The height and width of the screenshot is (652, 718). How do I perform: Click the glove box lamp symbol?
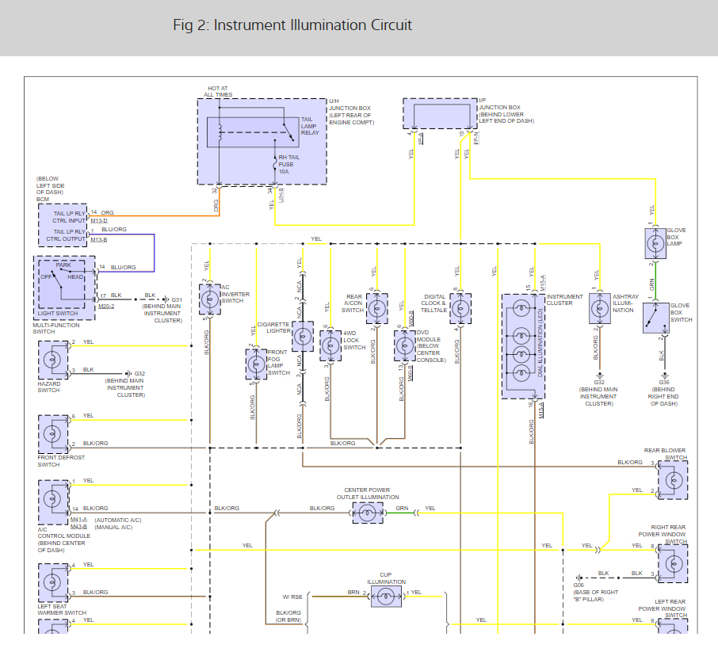655,244
